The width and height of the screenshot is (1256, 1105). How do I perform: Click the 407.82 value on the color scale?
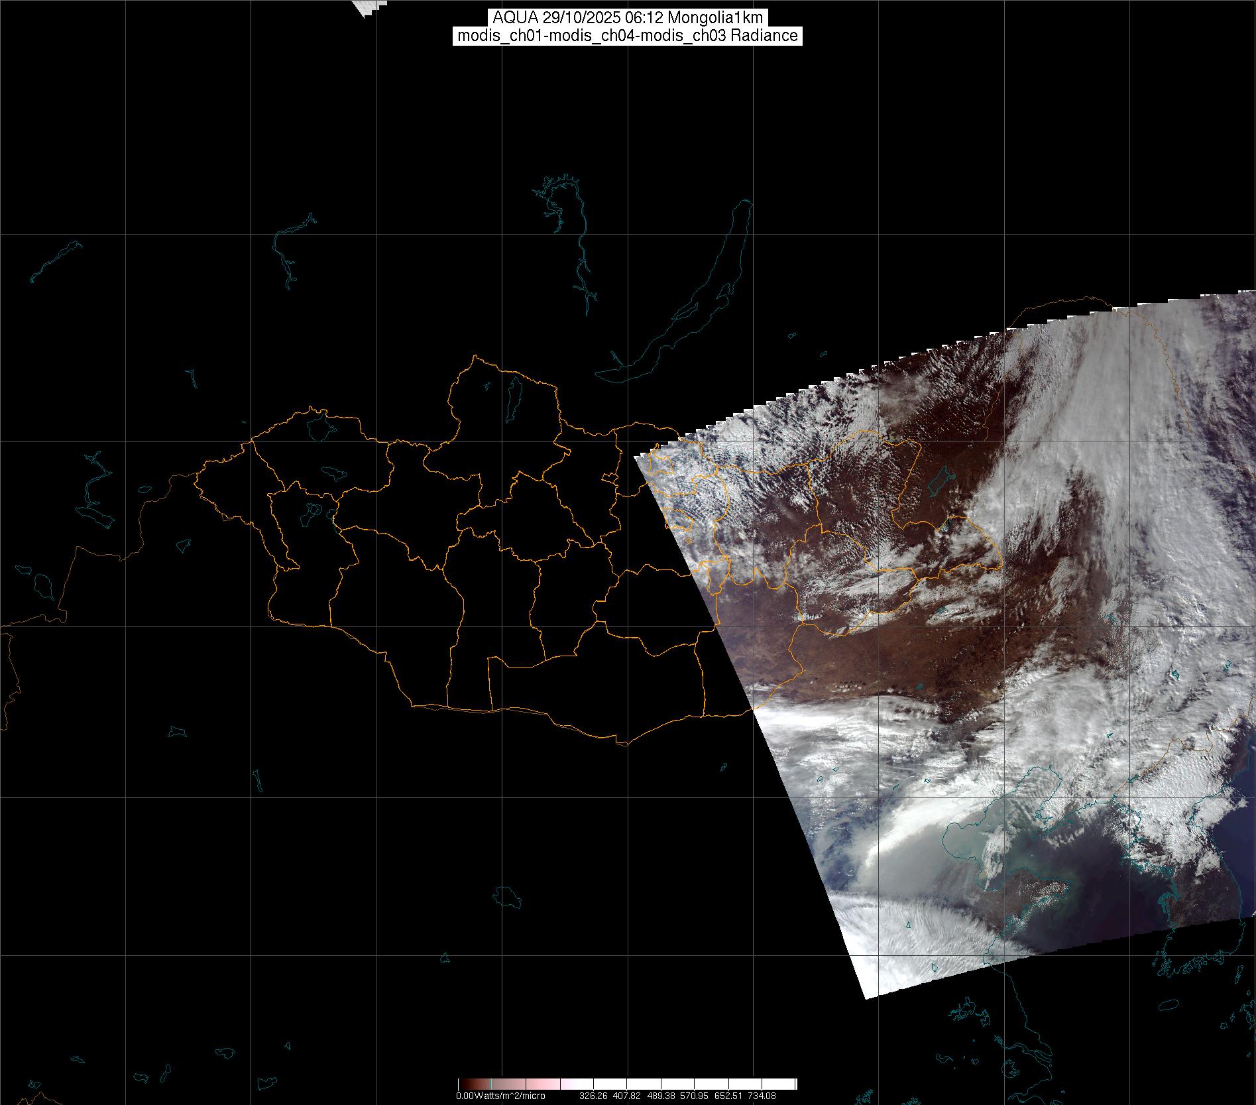coord(626,1096)
